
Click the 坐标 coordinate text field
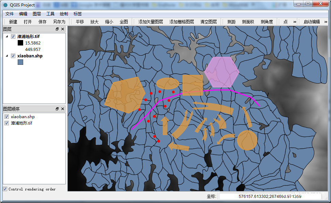270,196
